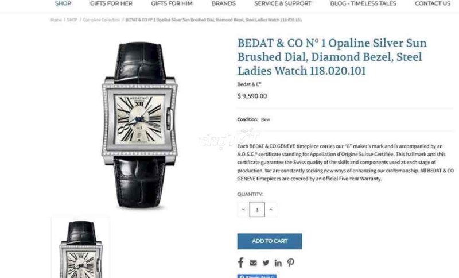Click the Home breadcrumb link

pos(56,20)
